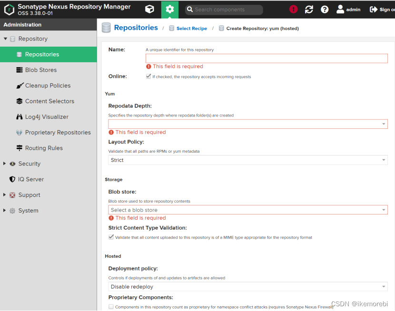The height and width of the screenshot is (311, 395).
Task: Toggle Strict Content Type Validation checkbox
Action: [x=111, y=237]
